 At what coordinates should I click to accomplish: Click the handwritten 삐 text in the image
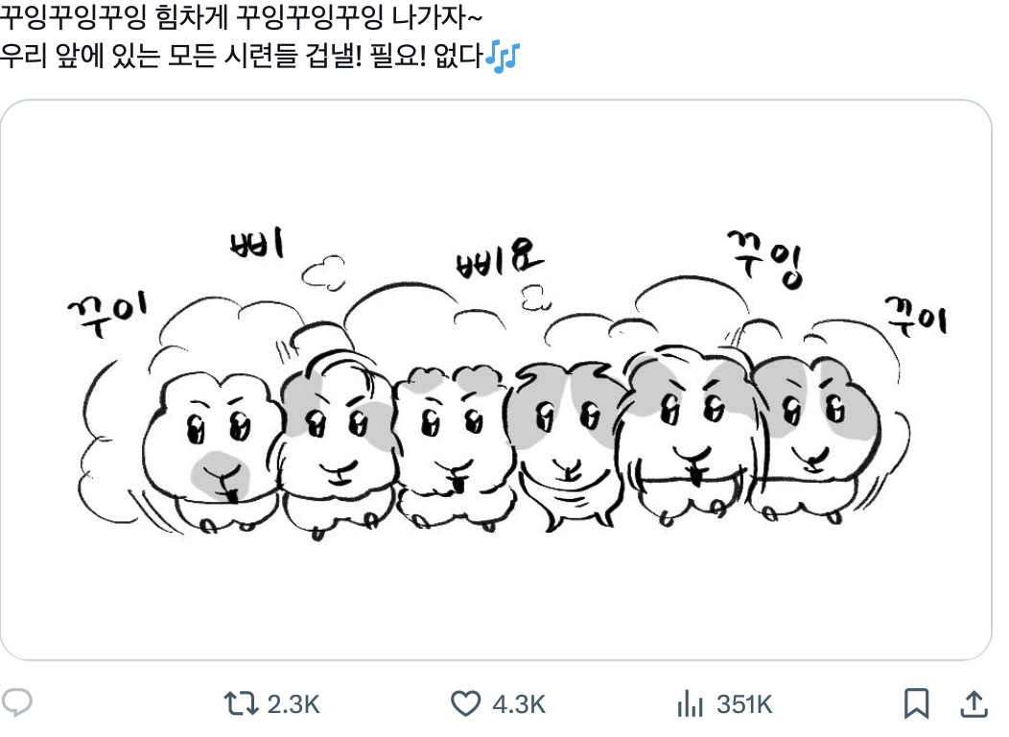[256, 247]
